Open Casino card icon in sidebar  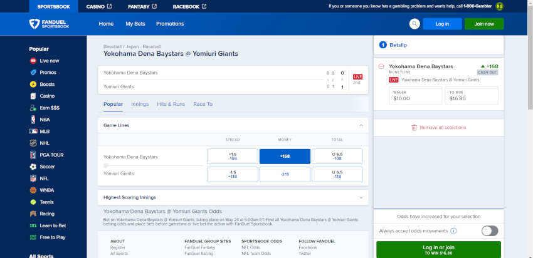click(x=33, y=96)
